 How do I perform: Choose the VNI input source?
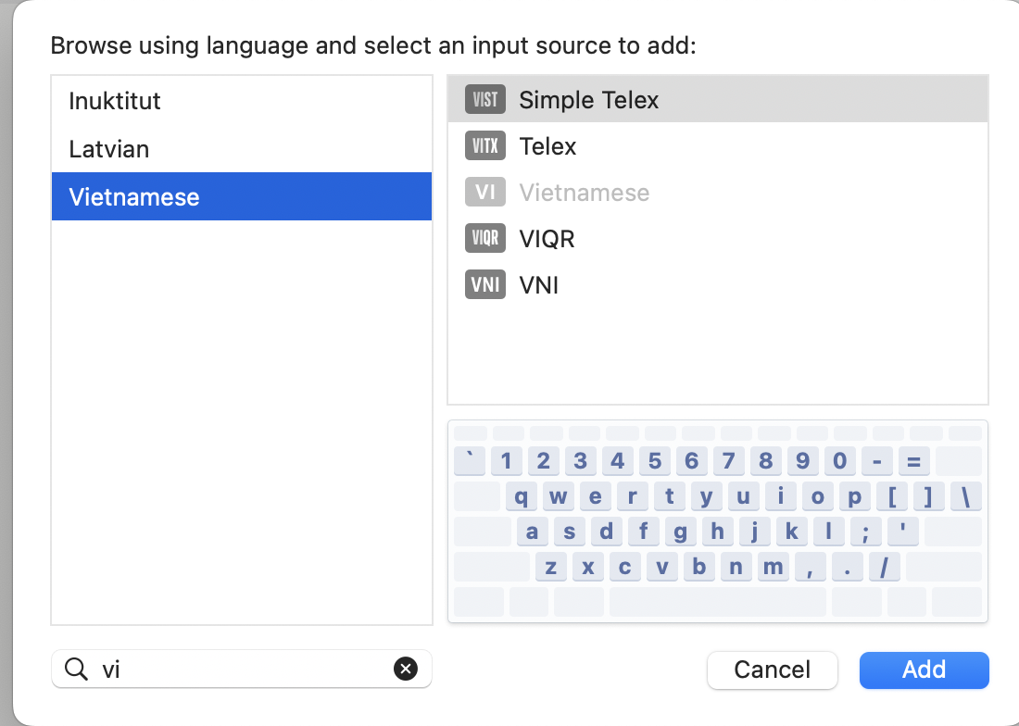(x=539, y=285)
